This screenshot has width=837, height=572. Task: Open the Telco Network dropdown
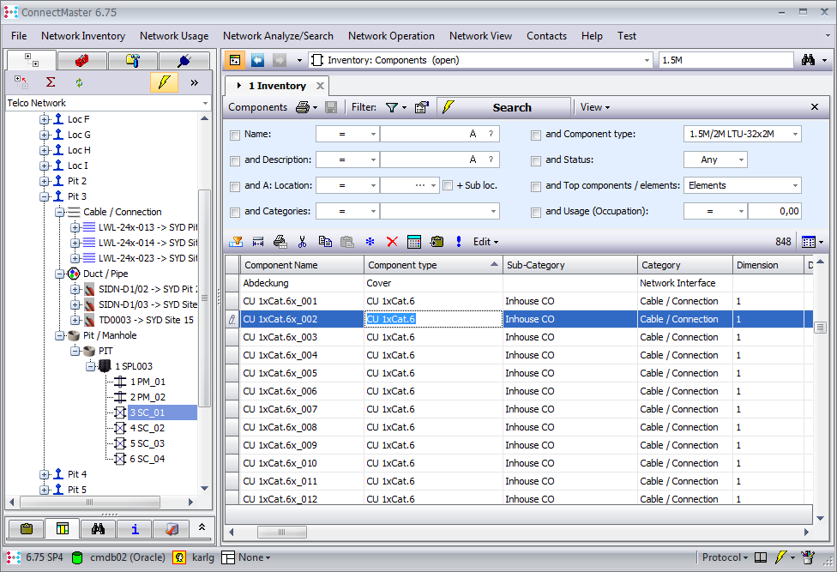[x=205, y=103]
